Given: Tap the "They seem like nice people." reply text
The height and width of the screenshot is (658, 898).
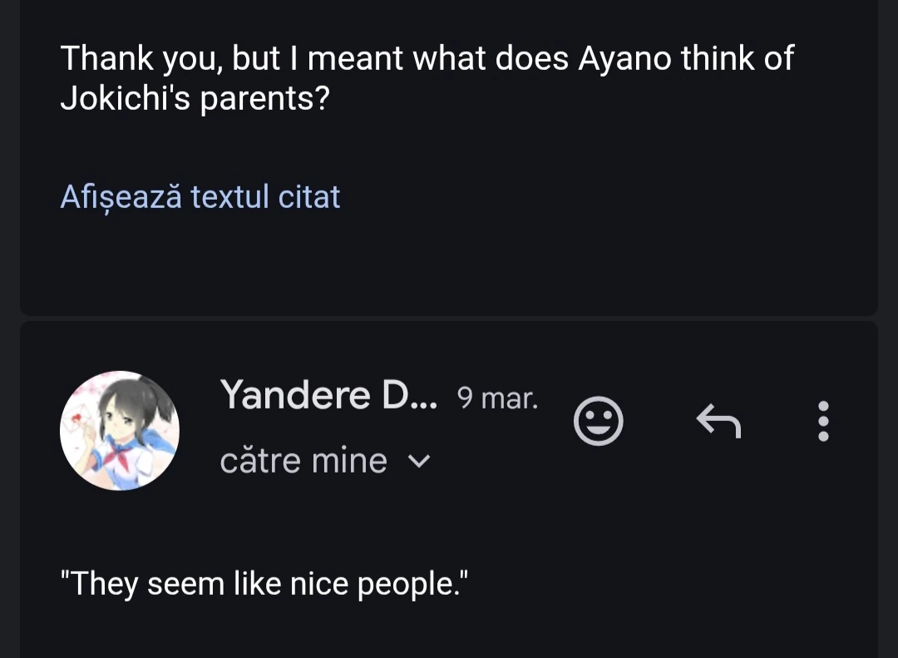Looking at the screenshot, I should coord(266,584).
